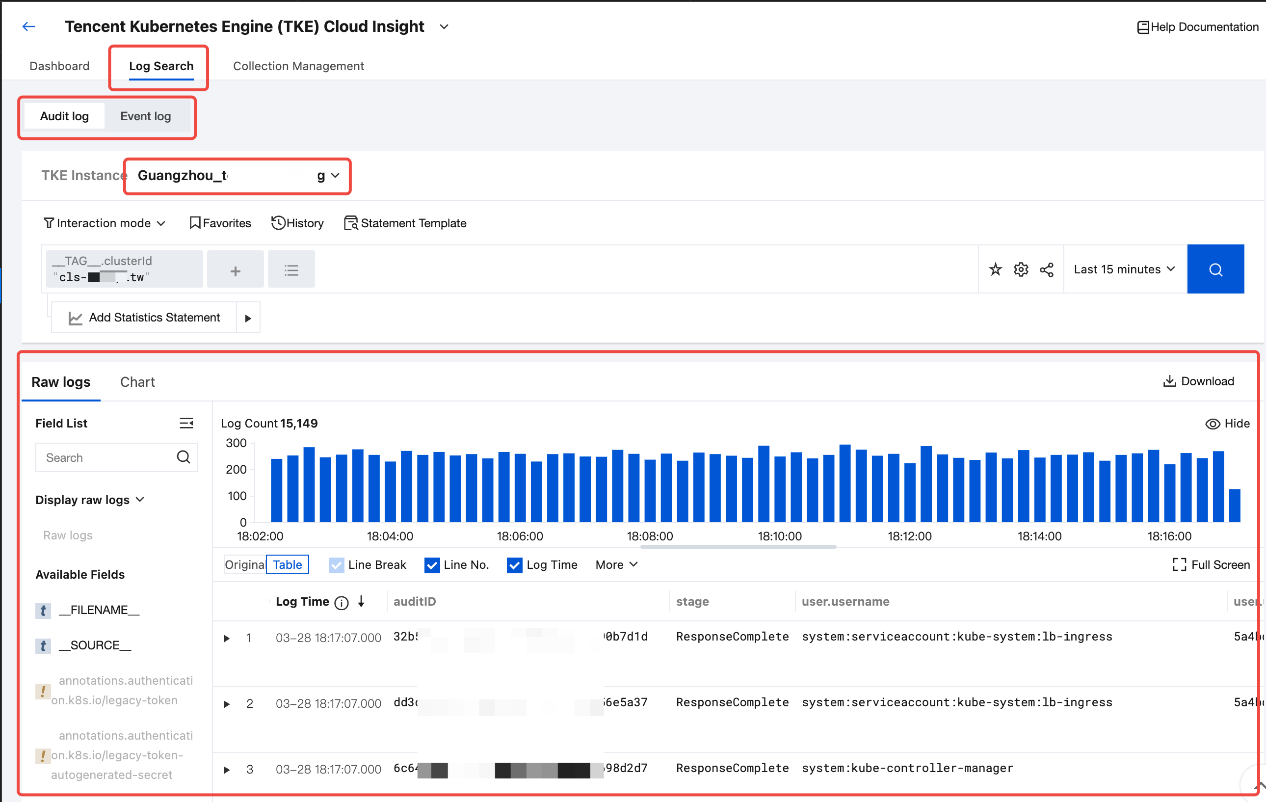Expand log row 1 details

pyautogui.click(x=227, y=638)
